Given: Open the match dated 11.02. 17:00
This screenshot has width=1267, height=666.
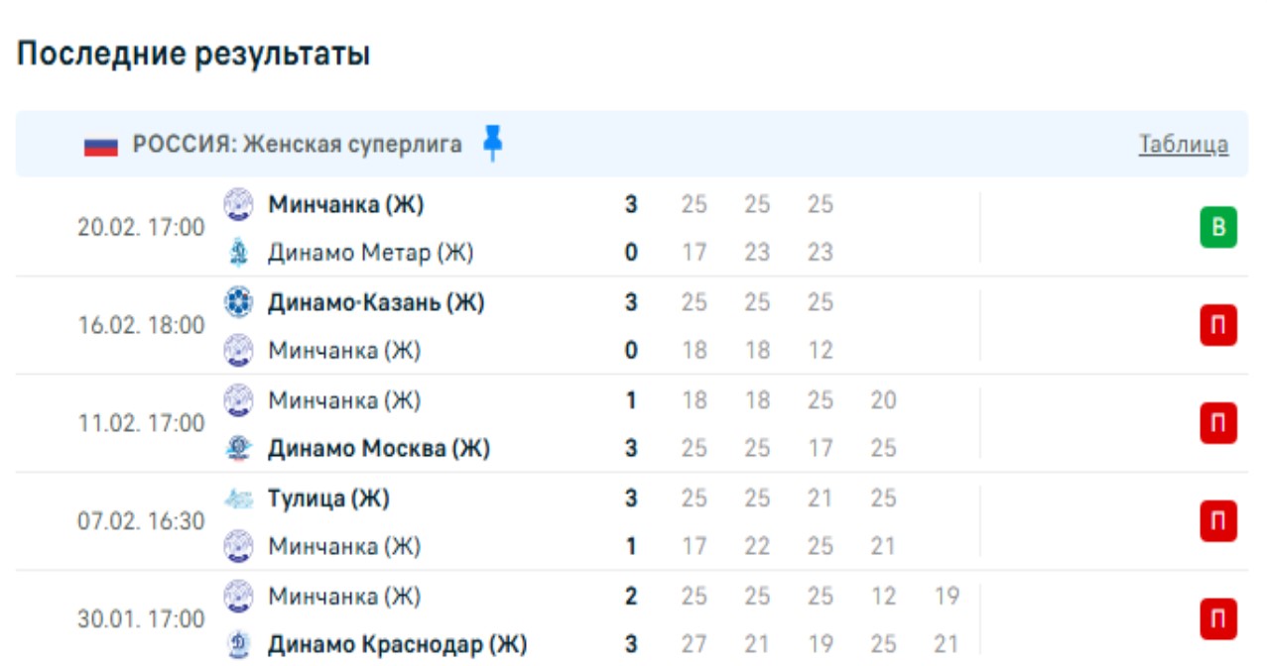Looking at the screenshot, I should point(141,424).
